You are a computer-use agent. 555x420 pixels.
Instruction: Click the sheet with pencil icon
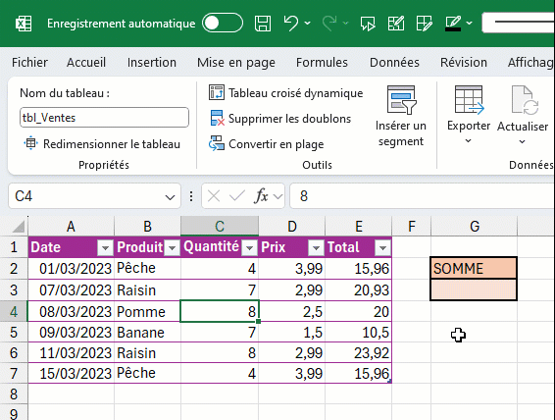click(x=396, y=24)
